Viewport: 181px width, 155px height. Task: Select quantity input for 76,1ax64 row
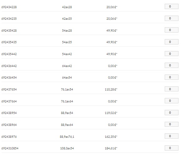(x=172, y=101)
